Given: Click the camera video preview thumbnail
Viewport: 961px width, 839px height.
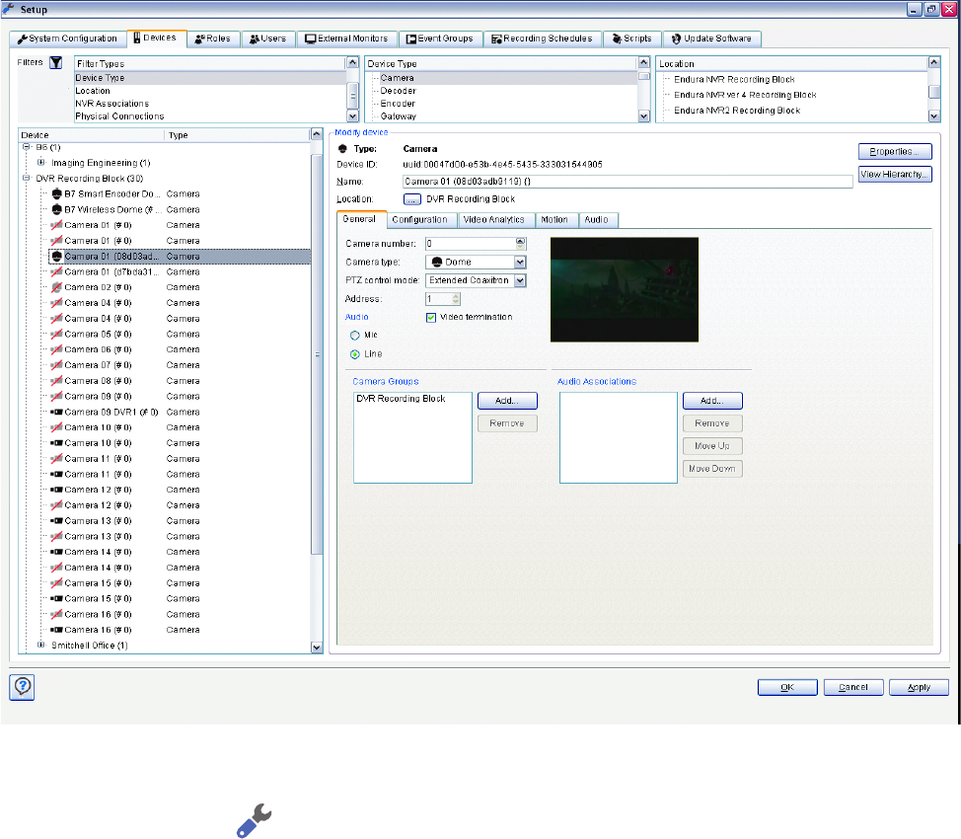Looking at the screenshot, I should coord(624,289).
